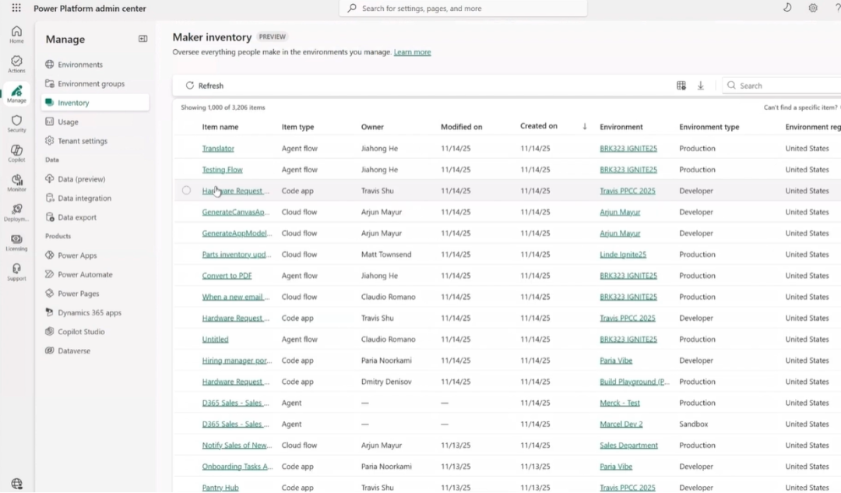Click the inventory Search box
The width and height of the screenshot is (841, 493).
[x=783, y=86]
